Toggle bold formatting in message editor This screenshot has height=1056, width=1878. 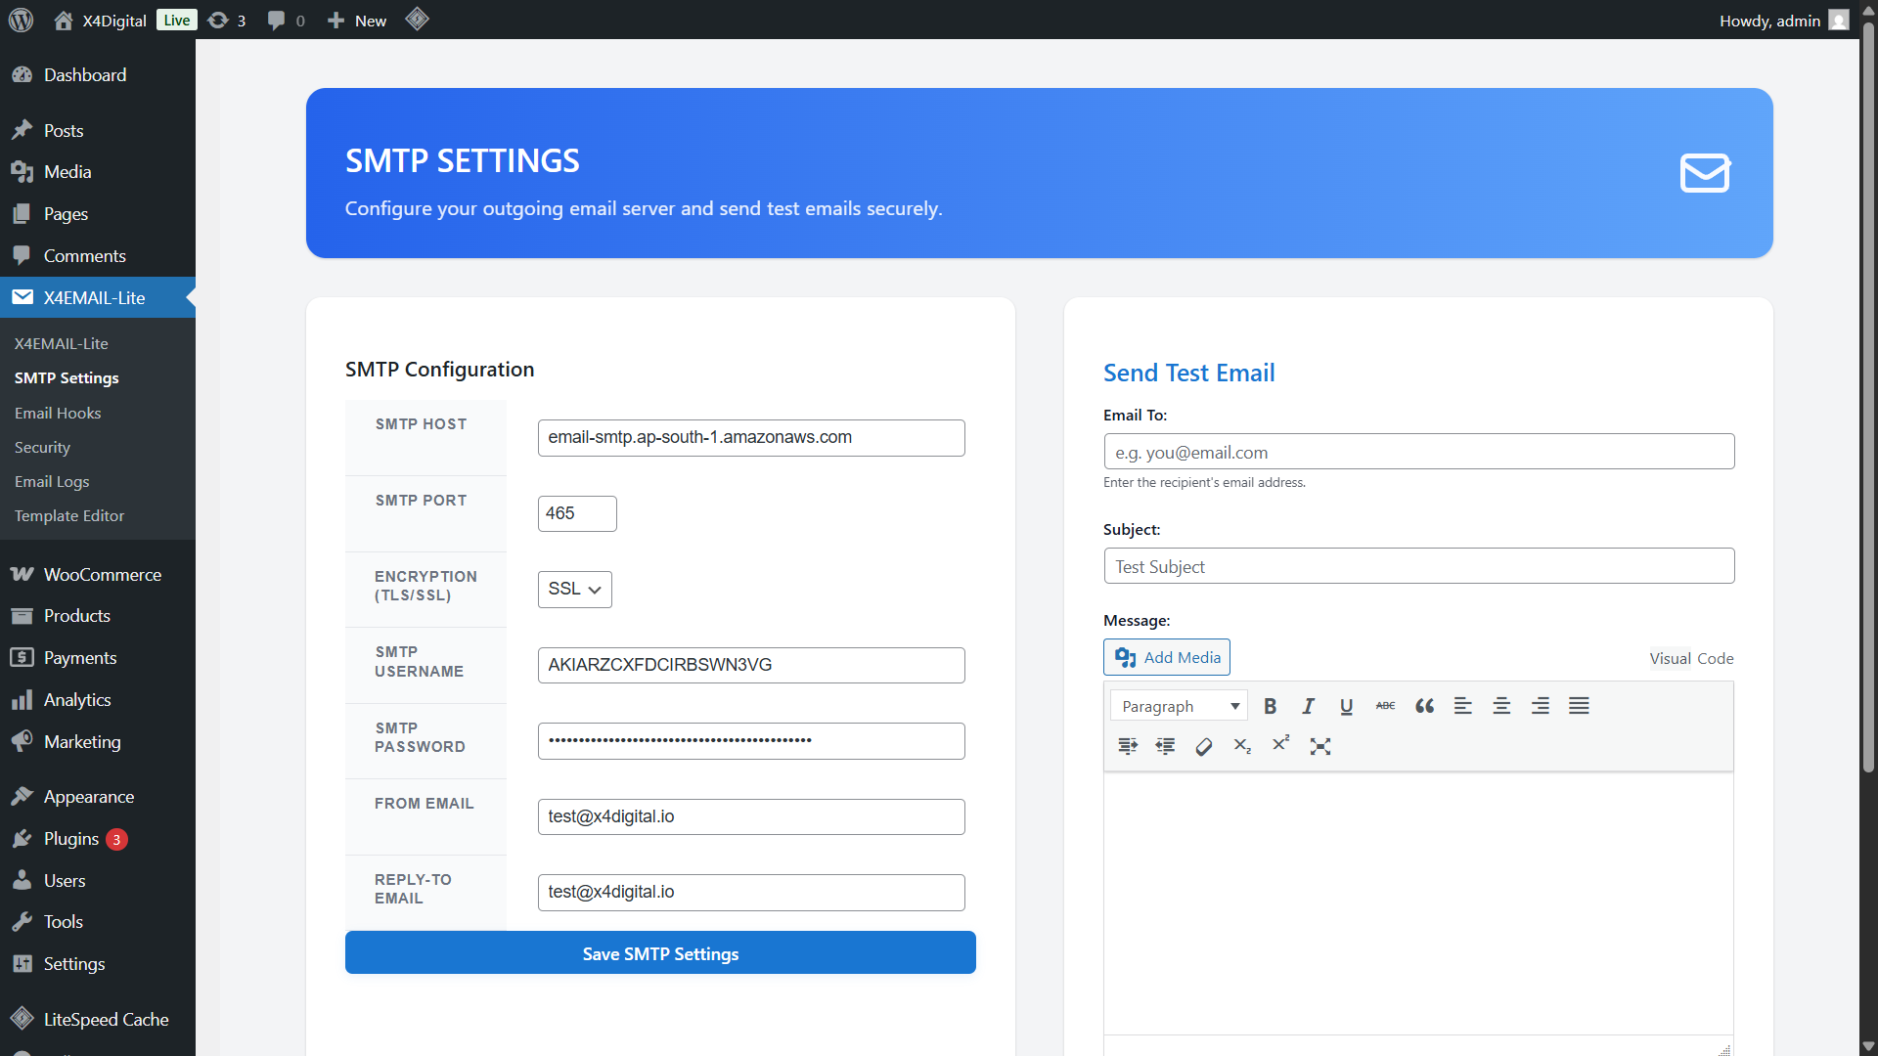point(1270,706)
